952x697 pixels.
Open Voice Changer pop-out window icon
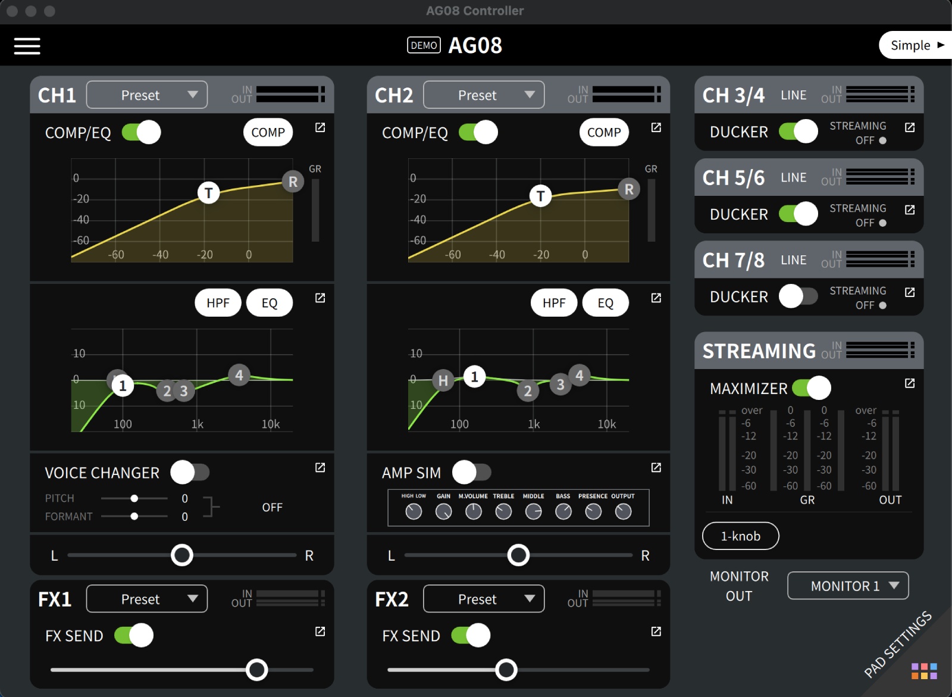320,468
